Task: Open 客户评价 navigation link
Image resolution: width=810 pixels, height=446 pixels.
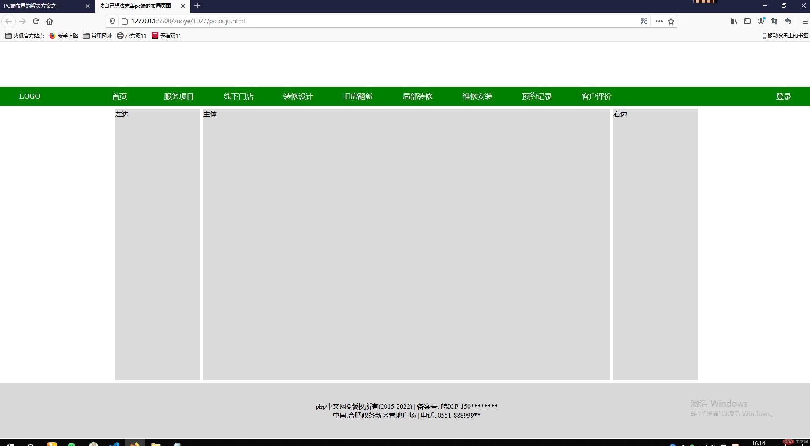Action: pos(596,96)
